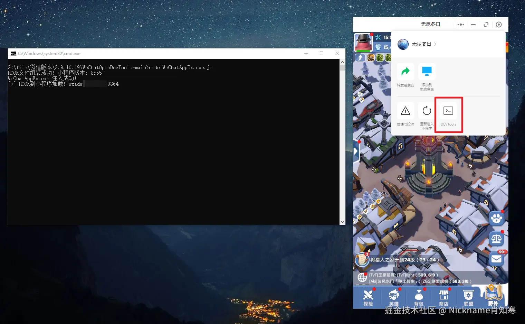
Task: Minimize the 无尽冬日 mini program window
Action: 473,25
